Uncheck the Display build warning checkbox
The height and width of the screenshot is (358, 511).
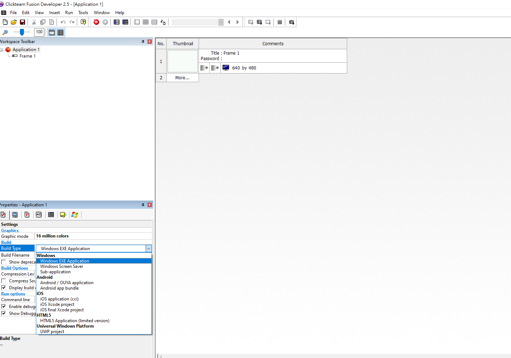tap(4, 288)
